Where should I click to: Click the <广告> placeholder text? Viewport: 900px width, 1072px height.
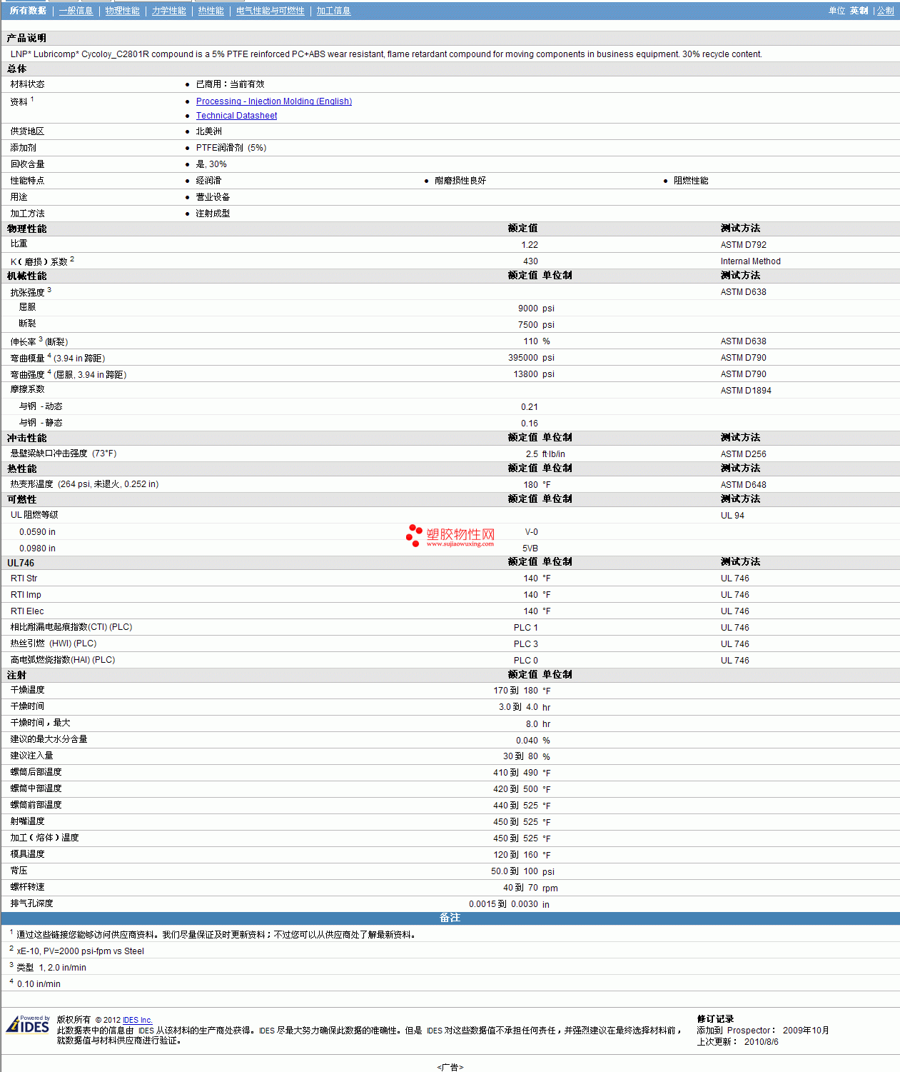coord(450,1067)
